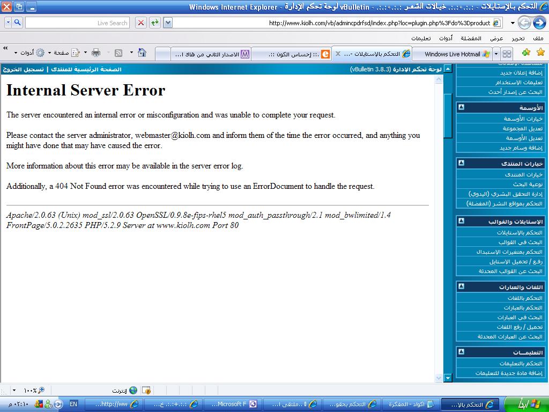Click the Live Search magnifier icon
Image resolution: width=549 pixels, height=412 pixels.
tap(17, 23)
